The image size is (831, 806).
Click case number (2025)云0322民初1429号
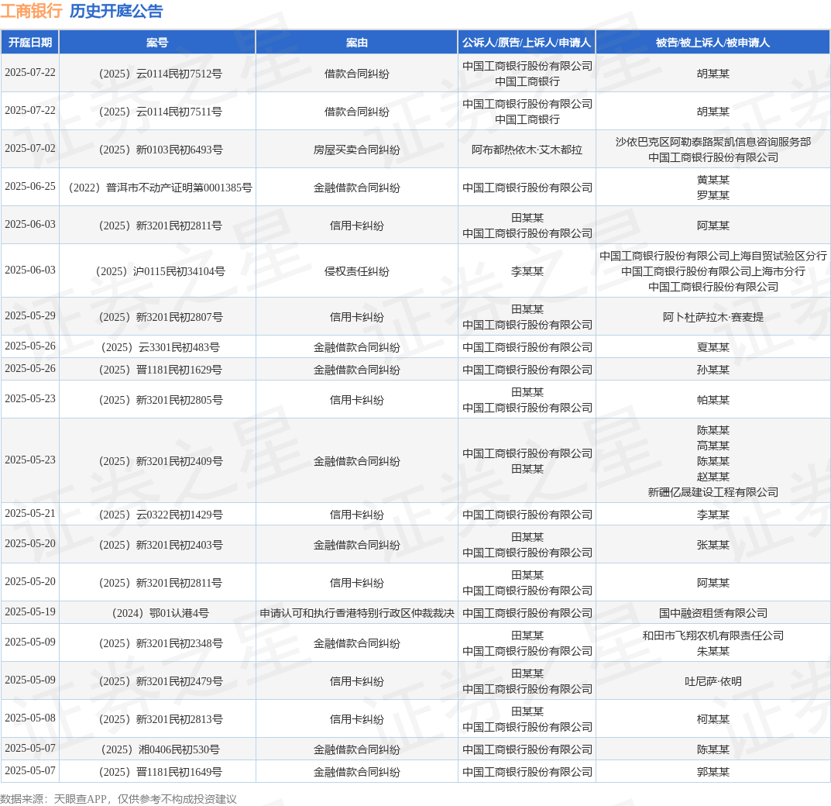coord(158,515)
